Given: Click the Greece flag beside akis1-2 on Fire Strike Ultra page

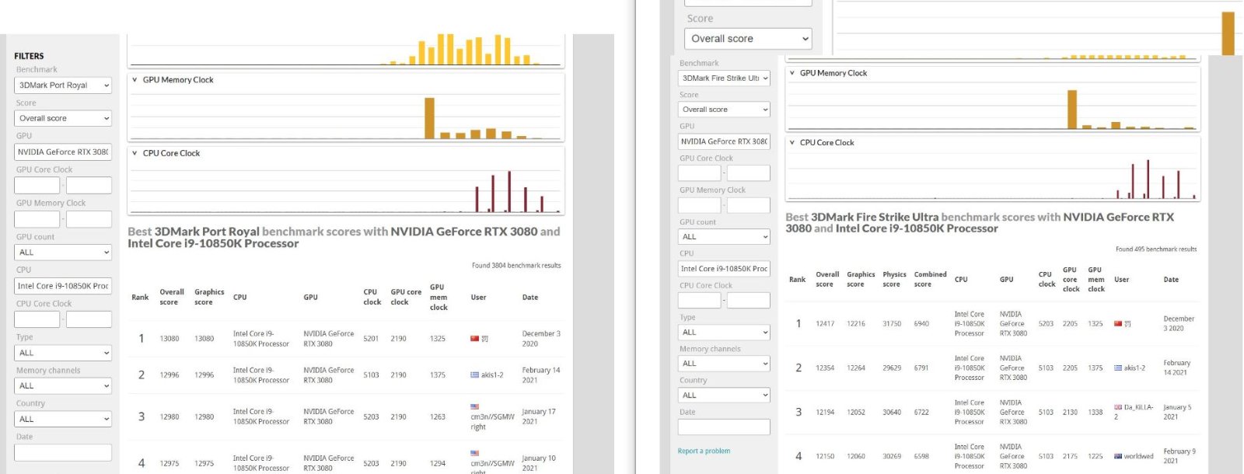Looking at the screenshot, I should coord(1118,368).
